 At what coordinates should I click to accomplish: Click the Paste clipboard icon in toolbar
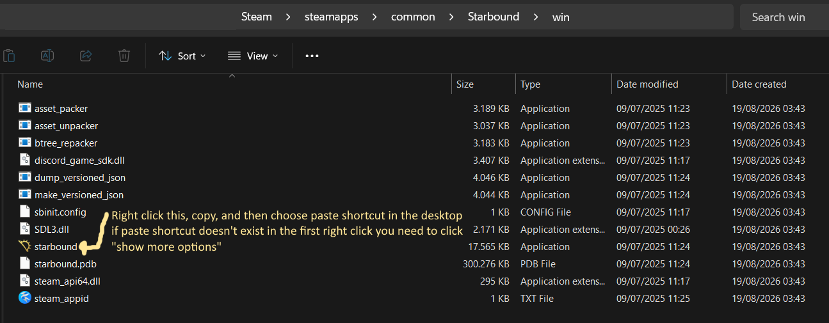point(9,56)
